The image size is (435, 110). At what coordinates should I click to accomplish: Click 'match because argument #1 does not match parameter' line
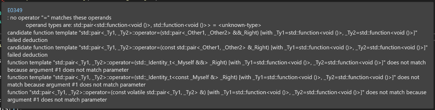click(76, 85)
